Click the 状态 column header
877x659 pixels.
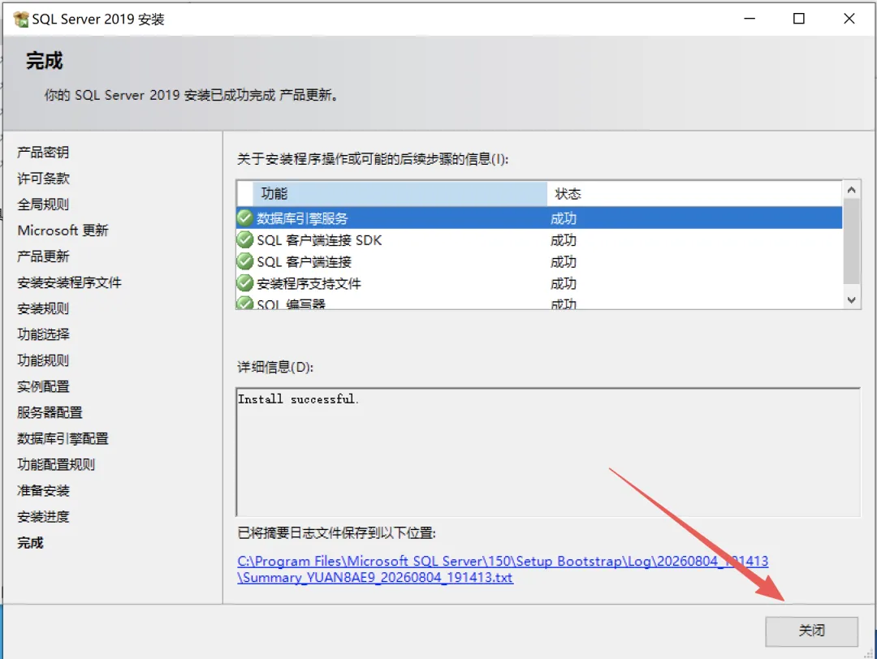click(x=694, y=194)
